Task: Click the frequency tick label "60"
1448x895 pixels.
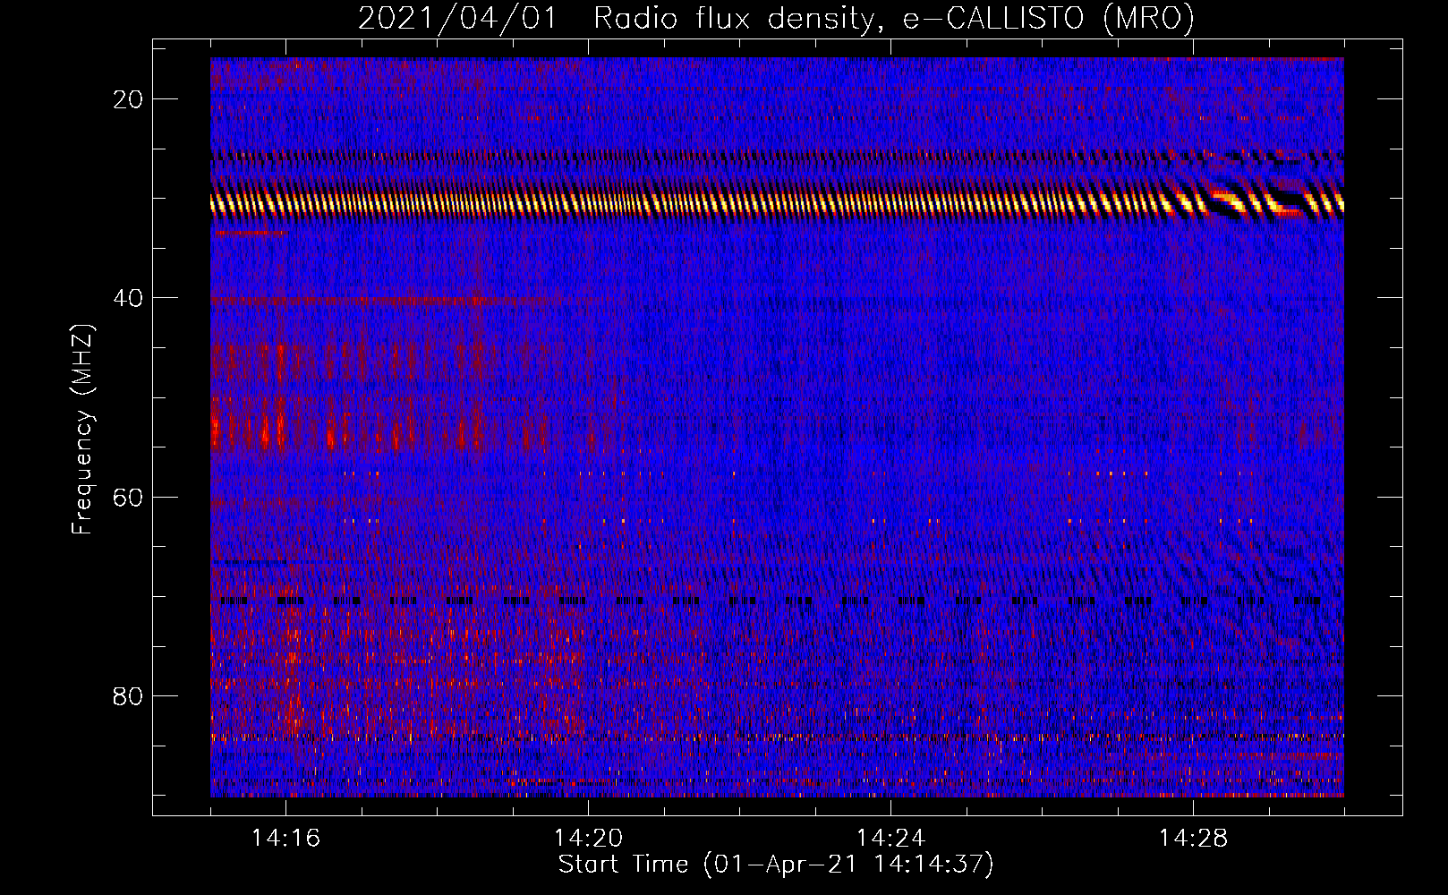Action: pos(129,497)
